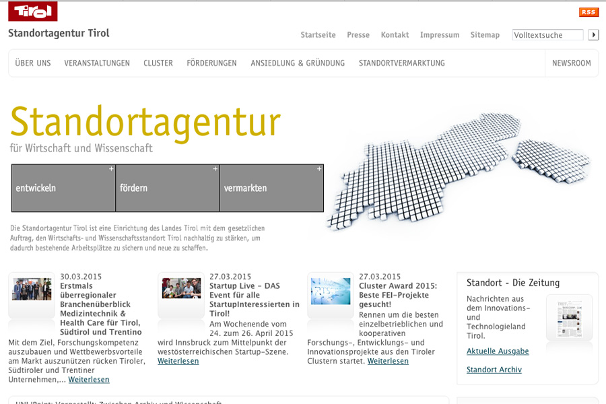Click the red Tirol logo
The image size is (606, 404).
[32, 11]
